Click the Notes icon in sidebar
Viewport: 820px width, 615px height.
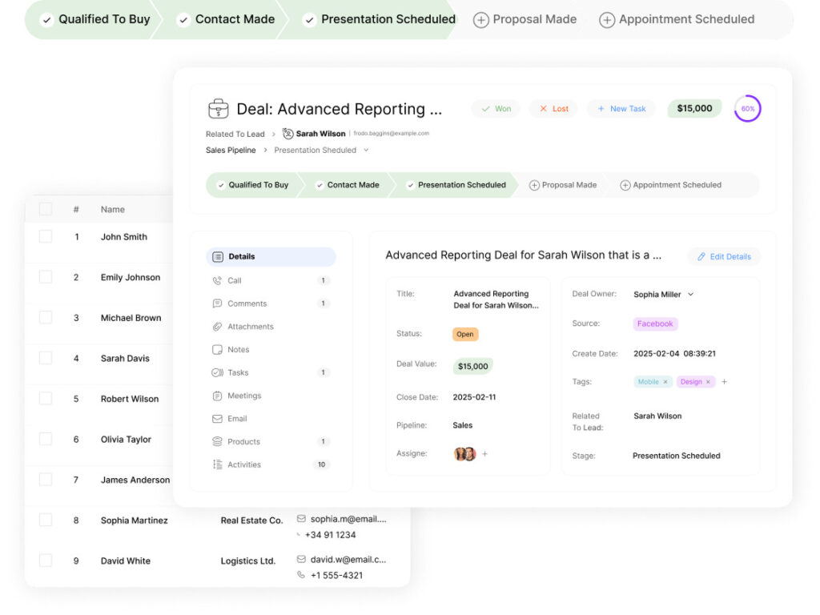click(217, 350)
